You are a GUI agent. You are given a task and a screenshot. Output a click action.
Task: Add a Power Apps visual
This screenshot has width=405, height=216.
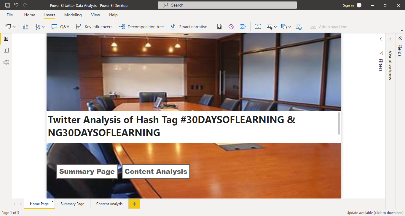click(231, 27)
